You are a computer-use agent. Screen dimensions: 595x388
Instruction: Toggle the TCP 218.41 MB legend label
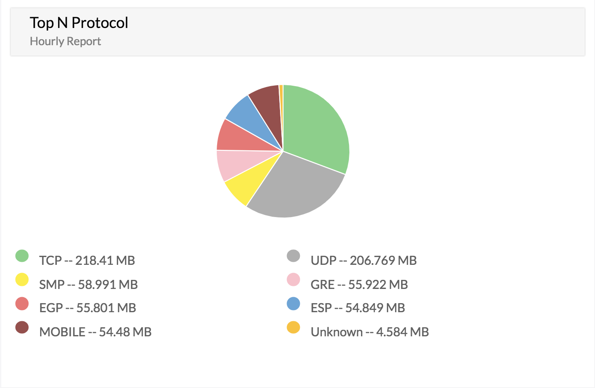tap(87, 261)
